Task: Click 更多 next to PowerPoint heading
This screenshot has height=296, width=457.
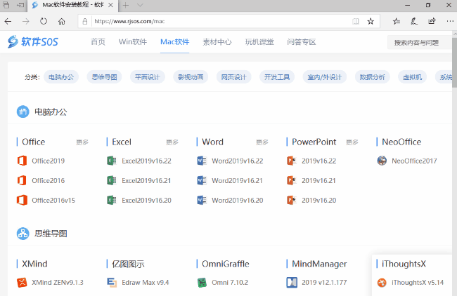Action: (352, 142)
